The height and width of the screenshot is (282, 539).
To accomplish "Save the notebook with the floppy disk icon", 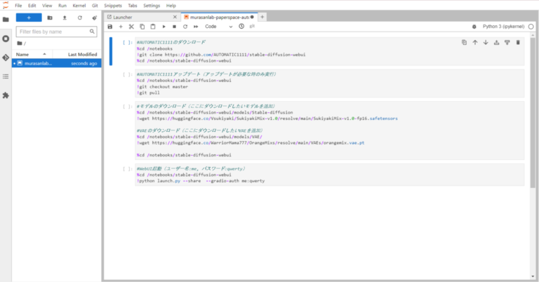I will click(x=110, y=27).
